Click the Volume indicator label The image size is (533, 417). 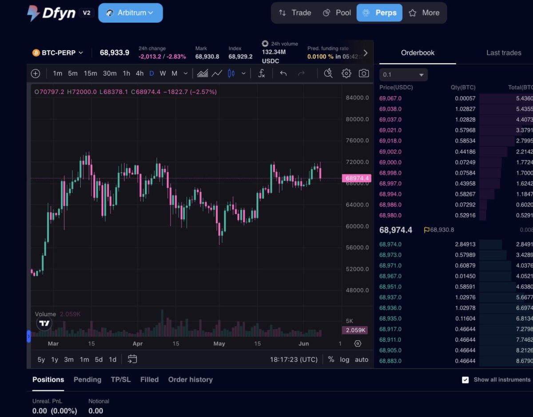[45, 314]
